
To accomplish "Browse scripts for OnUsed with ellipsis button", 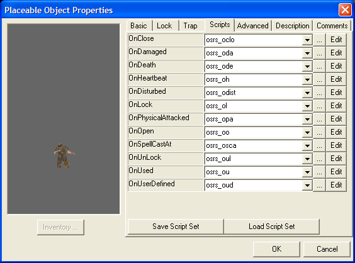I will point(319,172).
